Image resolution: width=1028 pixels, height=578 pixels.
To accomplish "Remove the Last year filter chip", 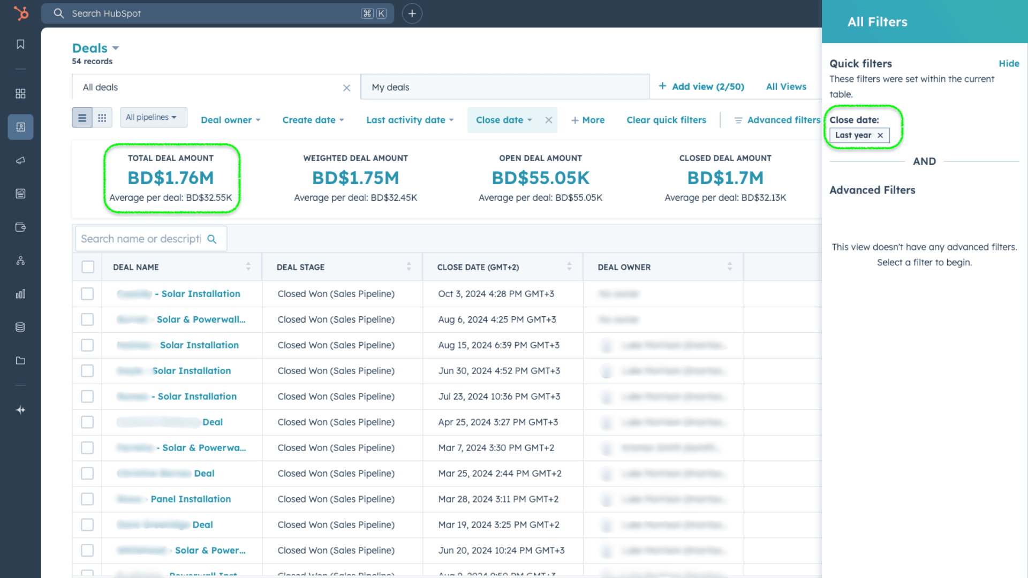I will [880, 135].
